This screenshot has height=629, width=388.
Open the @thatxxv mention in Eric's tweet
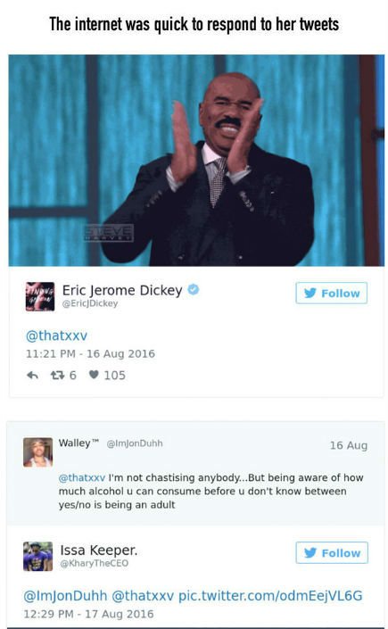coord(56,335)
